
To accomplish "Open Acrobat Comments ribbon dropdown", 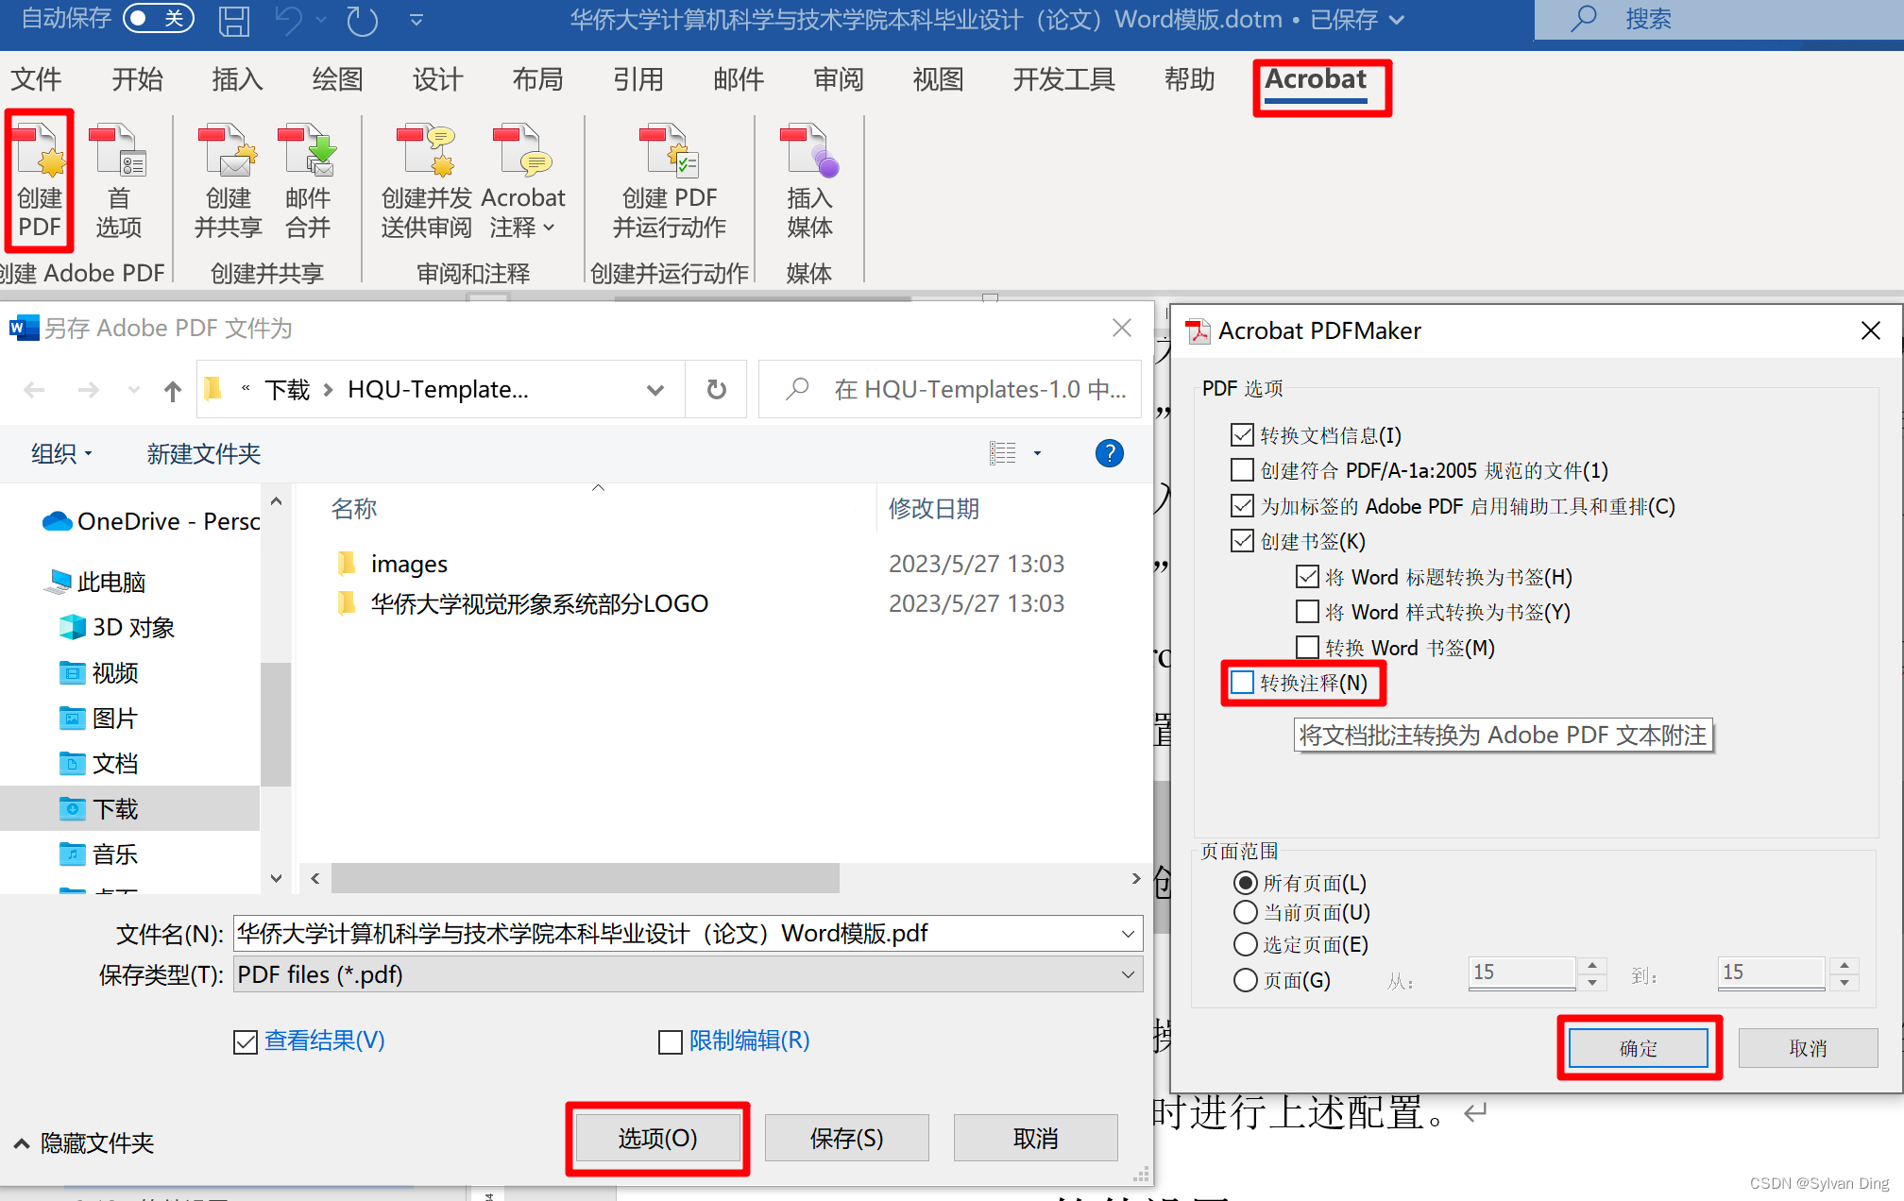I will pos(522,181).
